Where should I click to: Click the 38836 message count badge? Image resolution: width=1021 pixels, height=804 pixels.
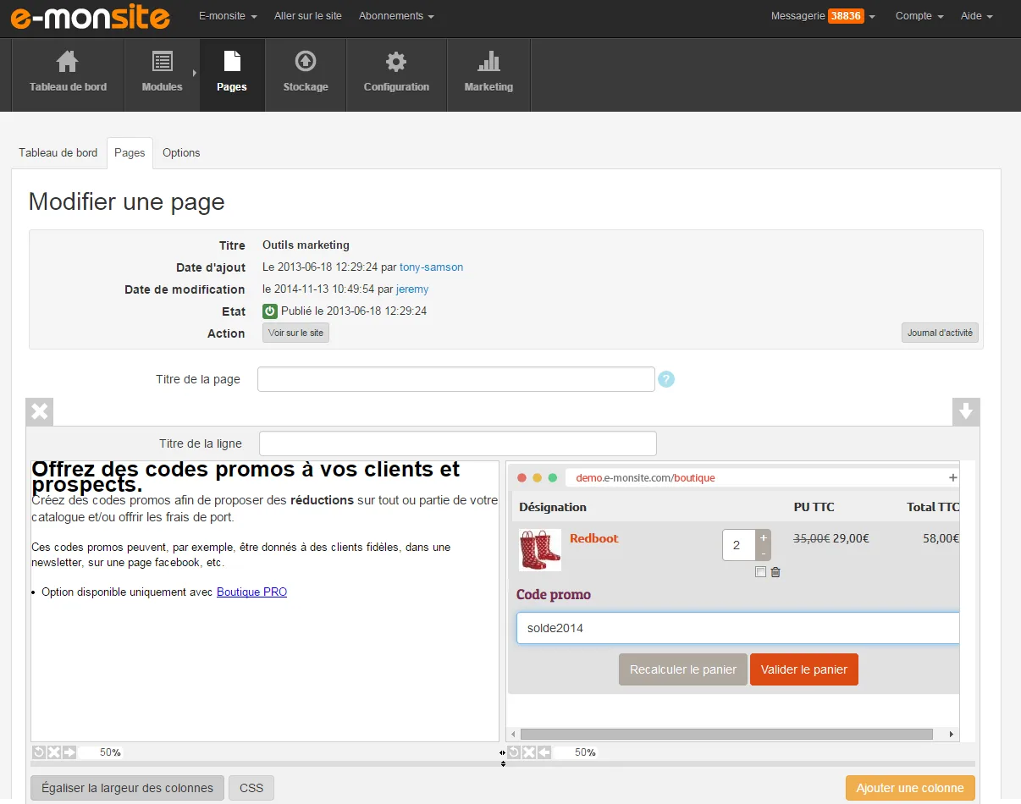point(846,16)
